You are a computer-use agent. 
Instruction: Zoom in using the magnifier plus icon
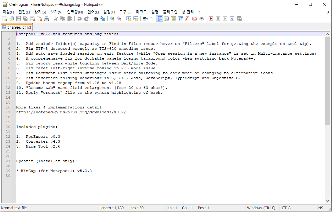[112, 19]
